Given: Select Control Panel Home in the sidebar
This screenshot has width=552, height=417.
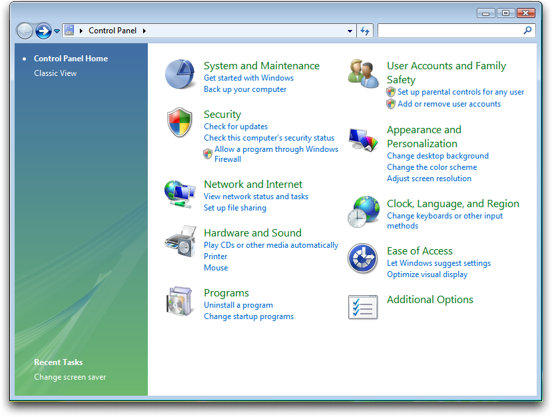Looking at the screenshot, I should [71, 59].
